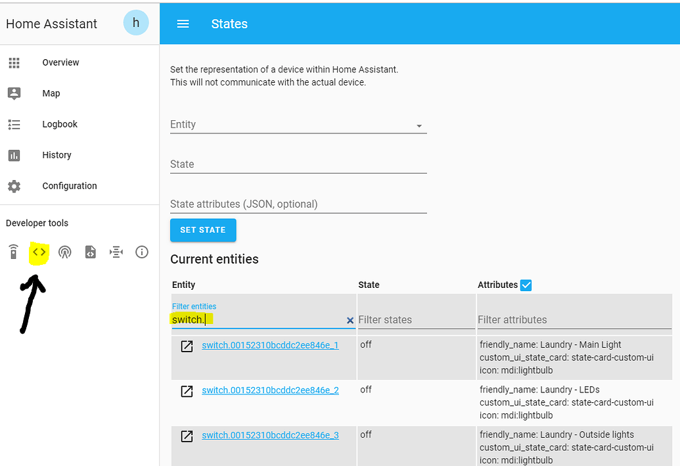Click the Laundry - Main Light attributes cell
Image resolution: width=680 pixels, height=466 pixels.
[575, 358]
